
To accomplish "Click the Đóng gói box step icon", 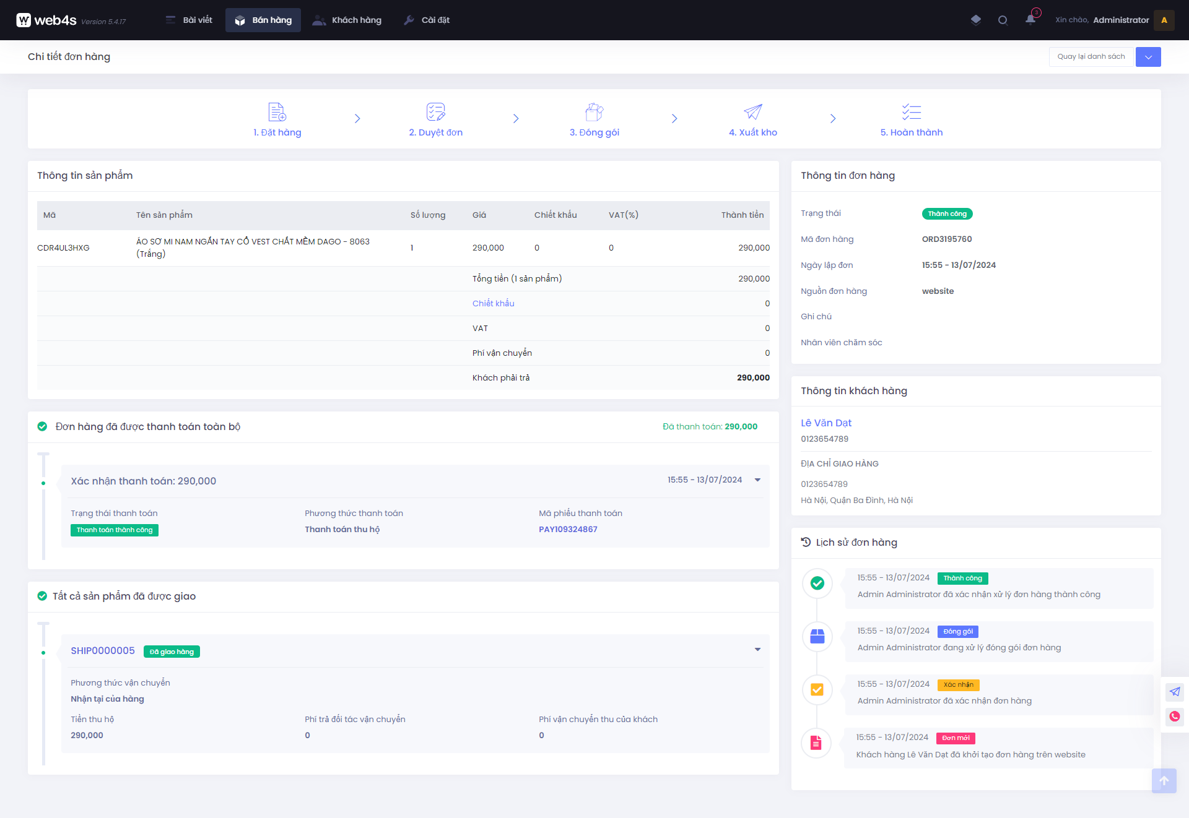I will pos(594,112).
